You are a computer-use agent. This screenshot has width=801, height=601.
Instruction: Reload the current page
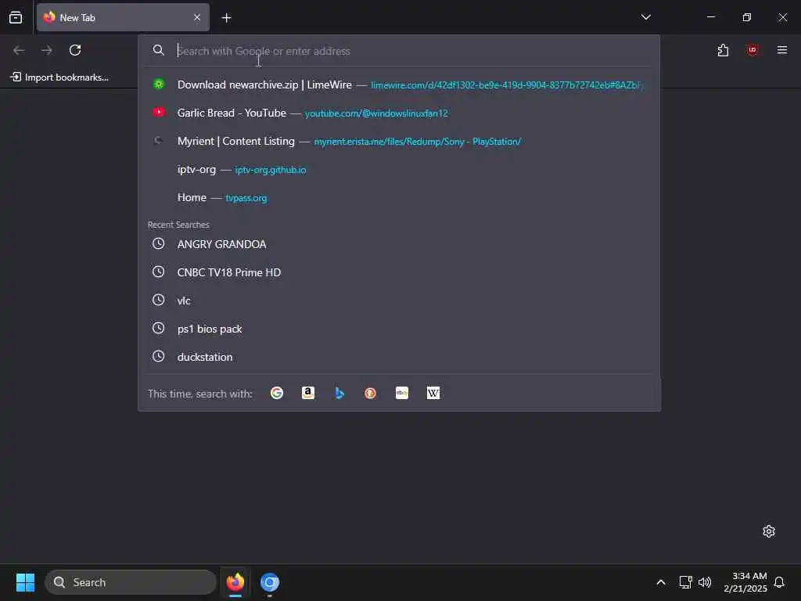[x=75, y=50]
